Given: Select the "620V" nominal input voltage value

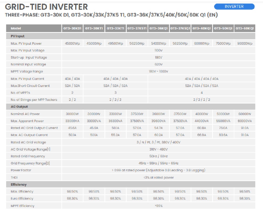Looking at the screenshot, I should 159,64.
